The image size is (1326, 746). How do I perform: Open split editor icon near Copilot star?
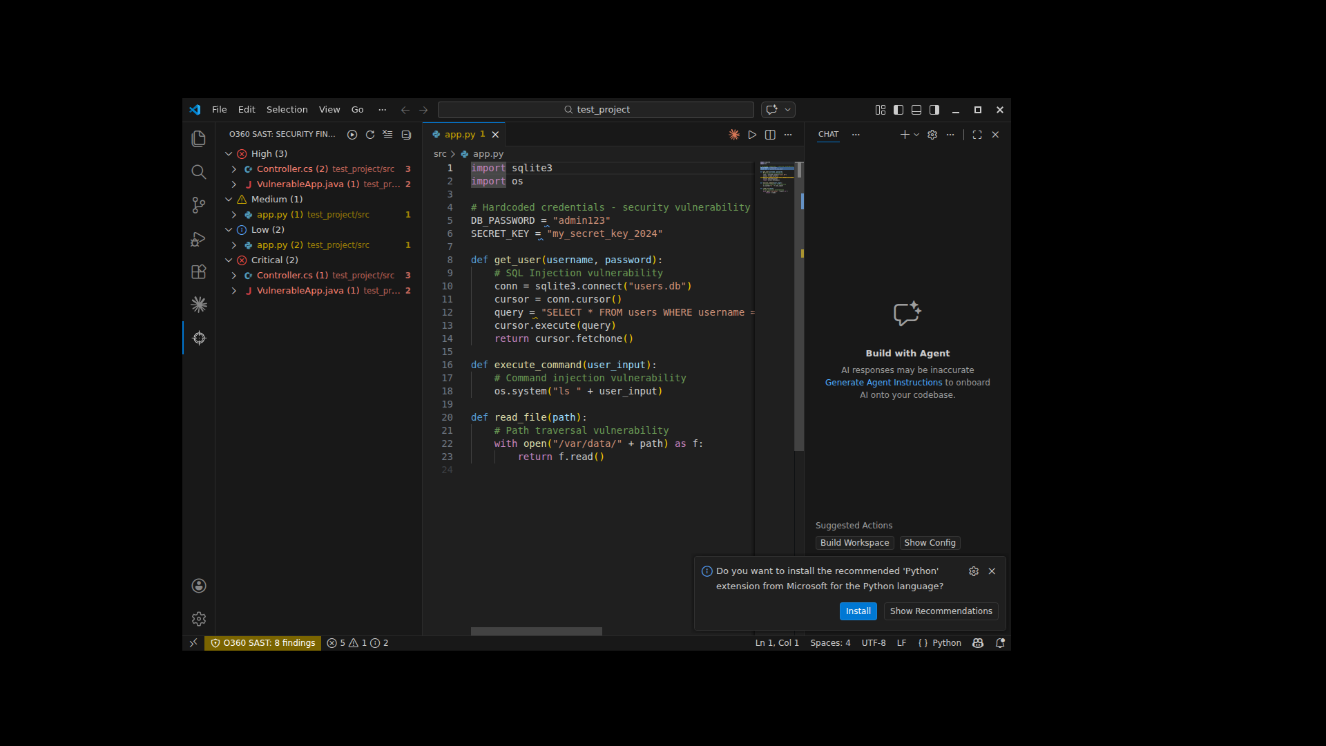(x=769, y=135)
